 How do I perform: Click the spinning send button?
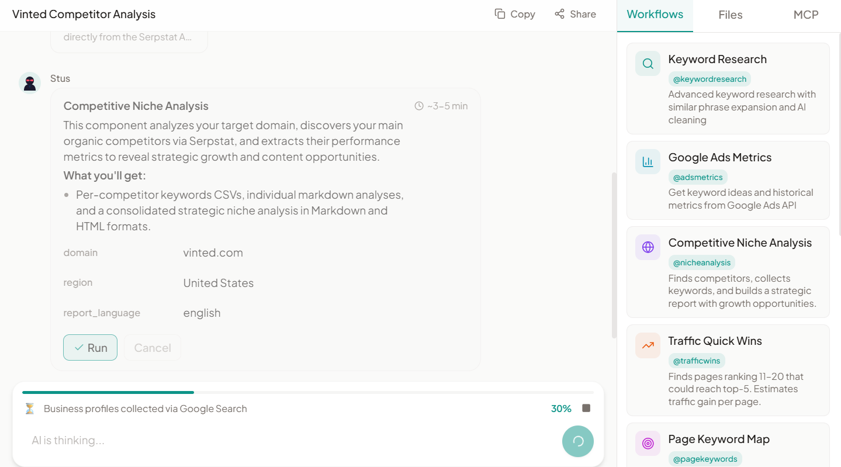click(578, 441)
